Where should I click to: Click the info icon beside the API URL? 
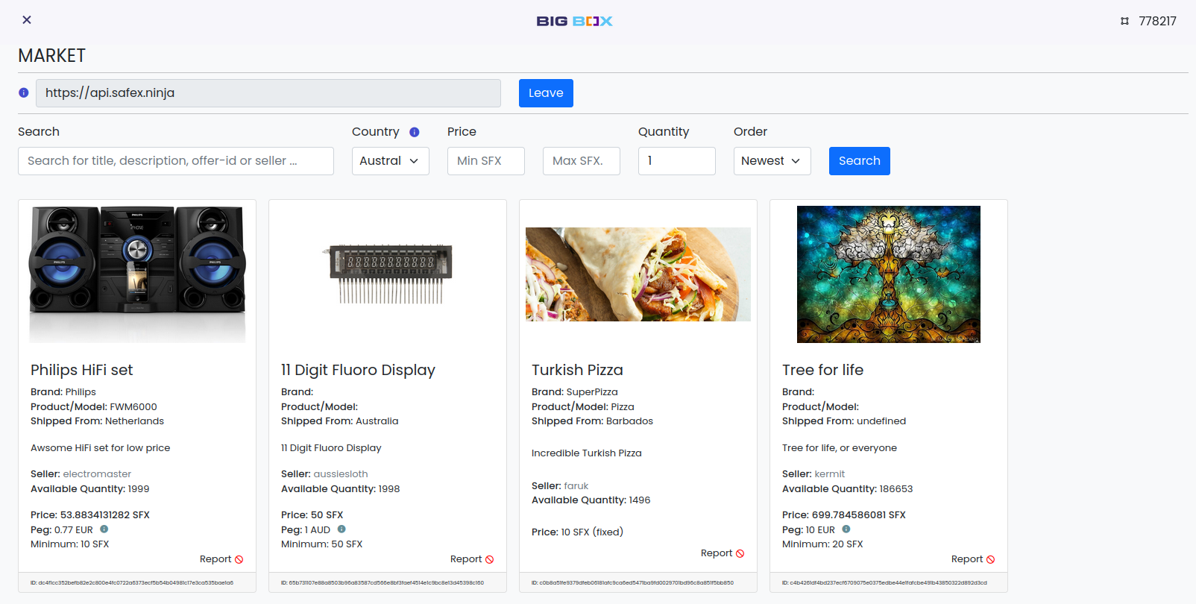click(x=24, y=93)
